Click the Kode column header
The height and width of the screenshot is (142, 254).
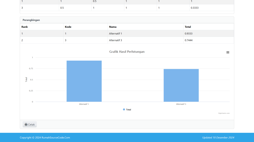[x=68, y=27]
